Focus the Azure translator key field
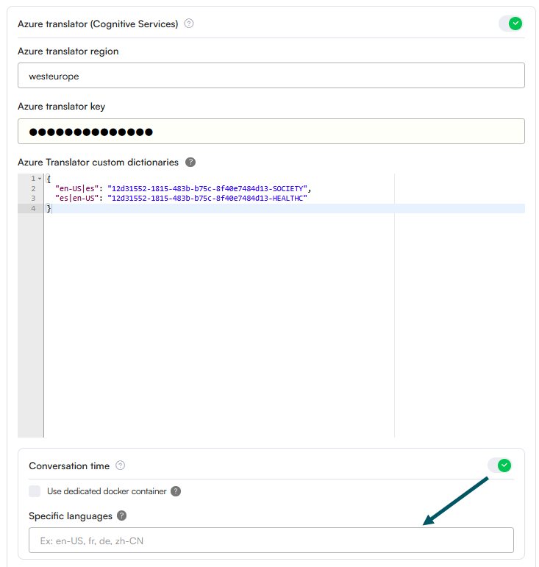Screen dimensions: 539x567 point(271,131)
